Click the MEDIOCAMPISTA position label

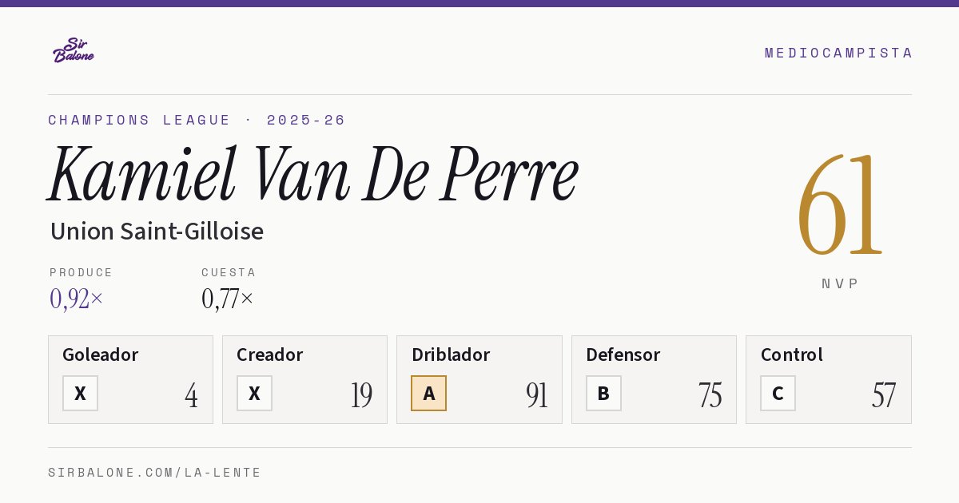[x=838, y=53]
